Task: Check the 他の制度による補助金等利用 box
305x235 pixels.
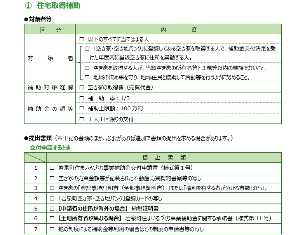Action: point(52,229)
